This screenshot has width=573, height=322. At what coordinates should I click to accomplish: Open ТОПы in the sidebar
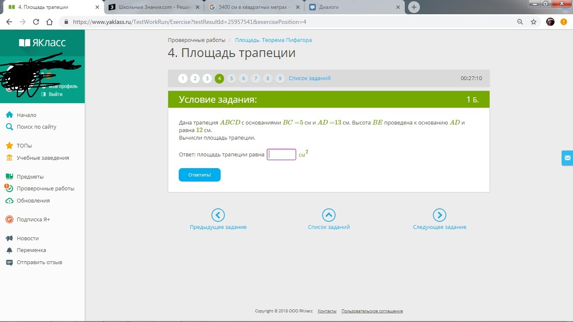click(x=24, y=145)
